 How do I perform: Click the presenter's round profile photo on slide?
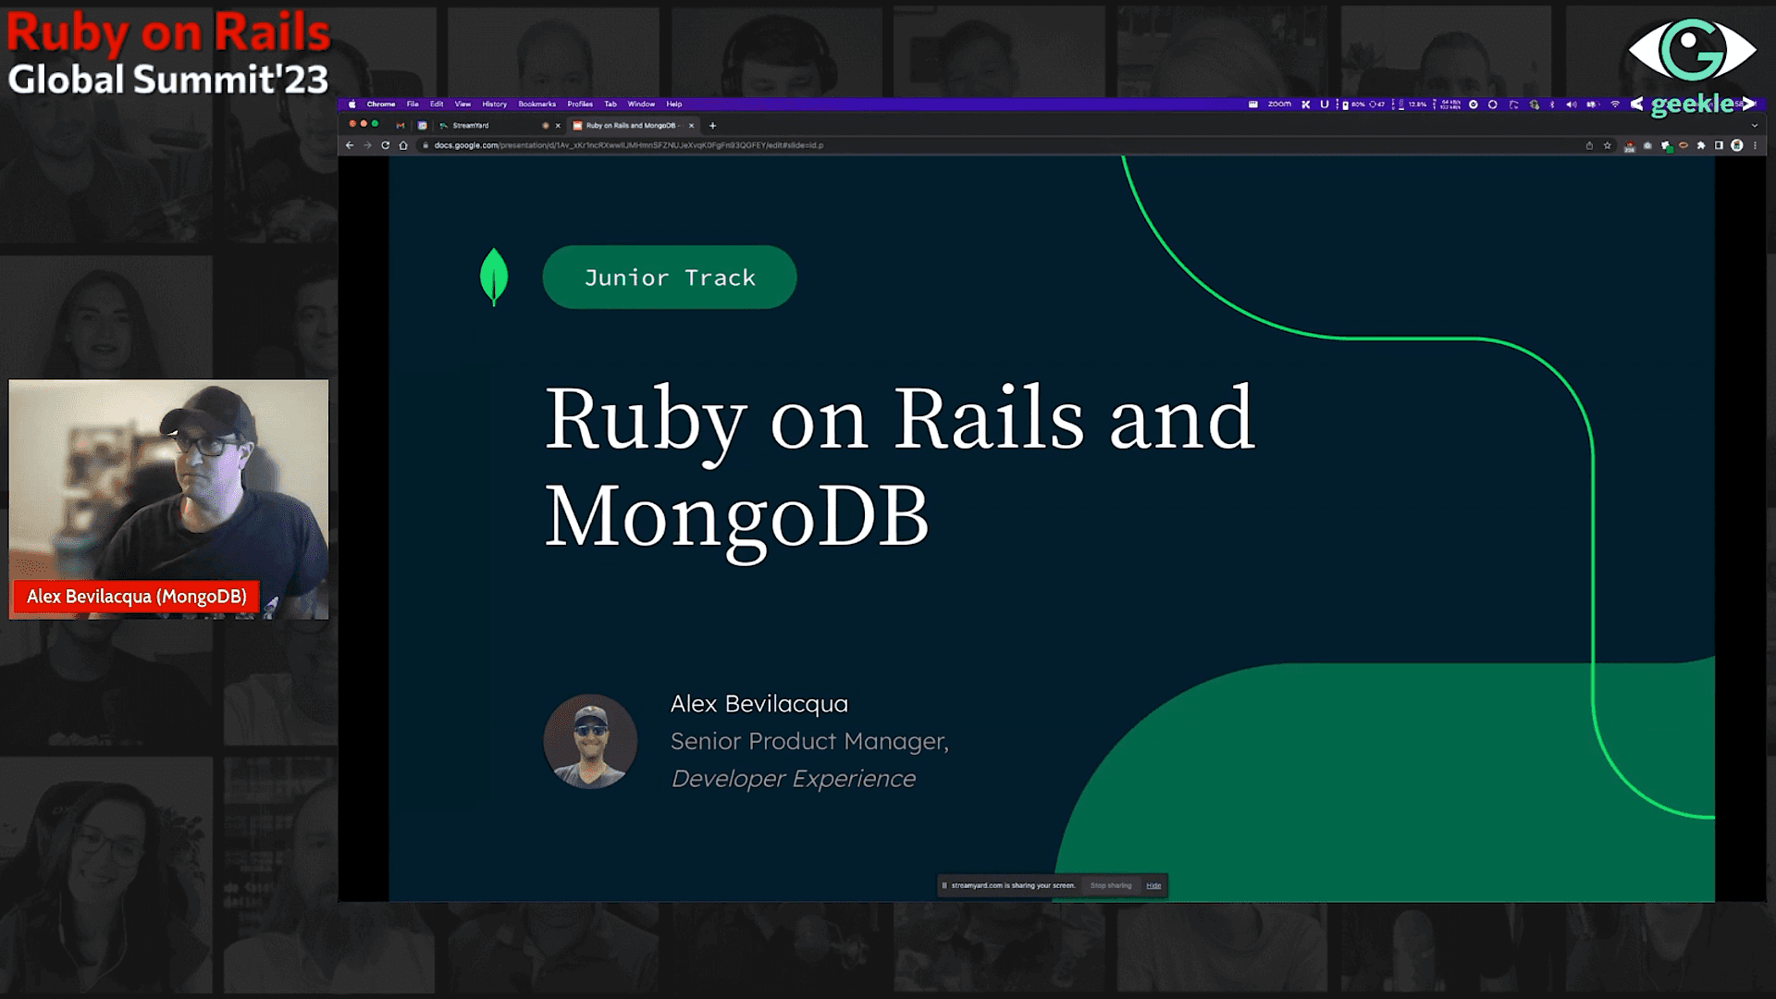click(590, 742)
